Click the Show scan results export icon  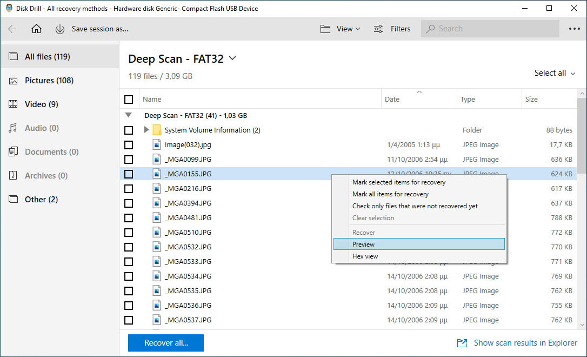(462, 343)
